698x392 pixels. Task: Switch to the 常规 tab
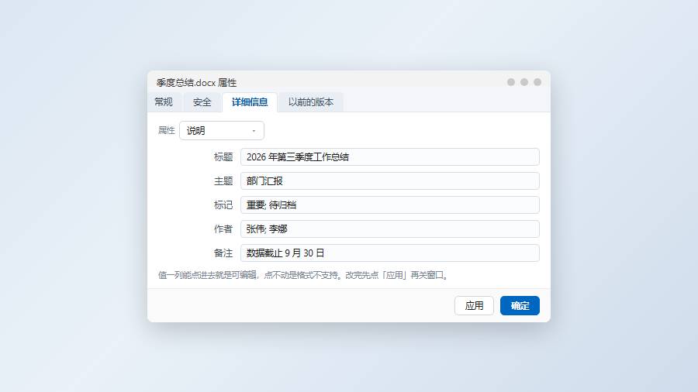[x=164, y=102]
